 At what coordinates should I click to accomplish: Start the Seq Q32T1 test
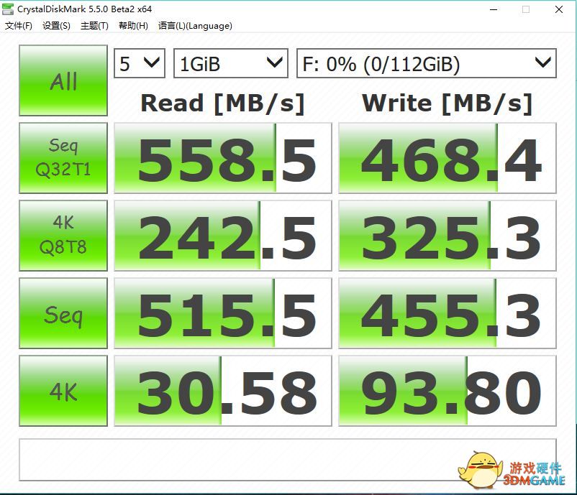63,158
